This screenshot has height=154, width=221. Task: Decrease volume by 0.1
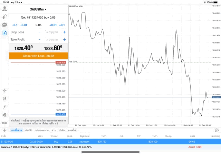tap(15, 25)
